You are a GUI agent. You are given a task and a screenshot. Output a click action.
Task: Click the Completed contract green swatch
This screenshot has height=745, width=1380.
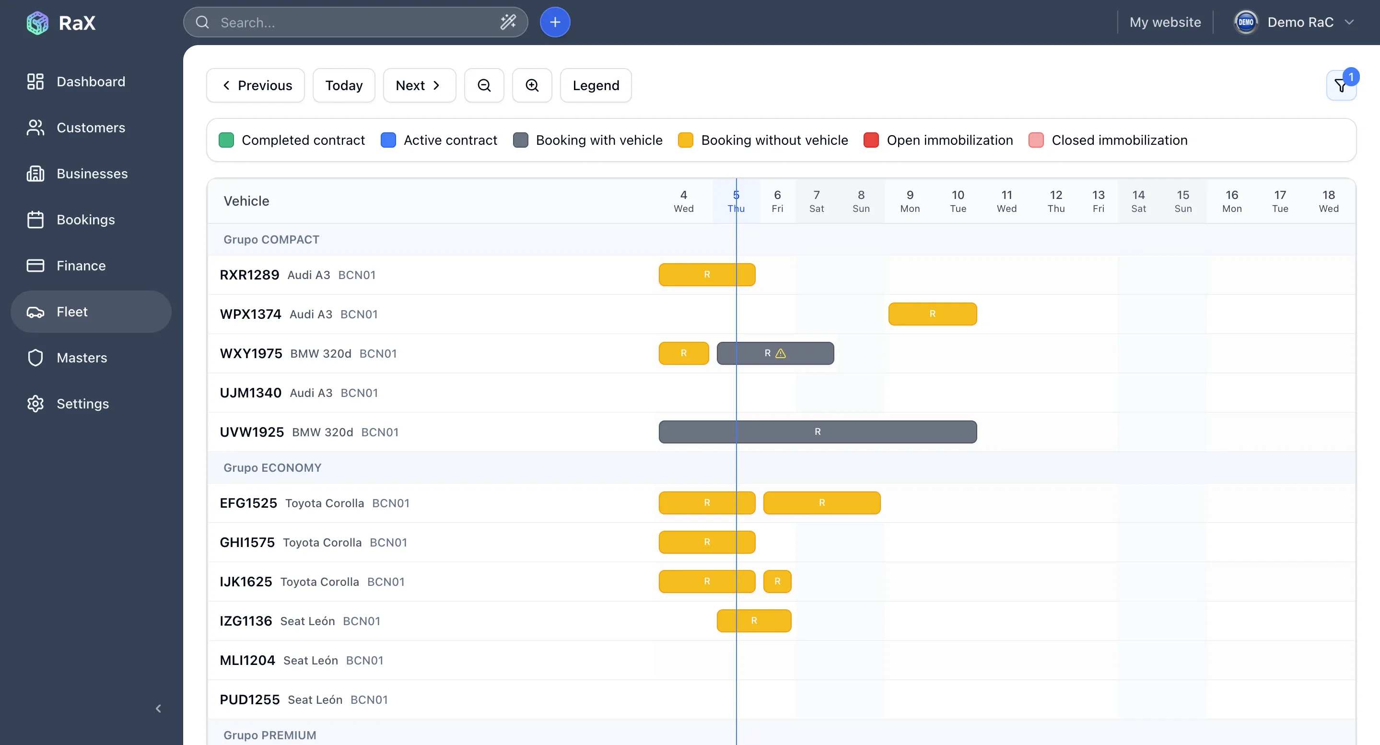click(x=226, y=140)
